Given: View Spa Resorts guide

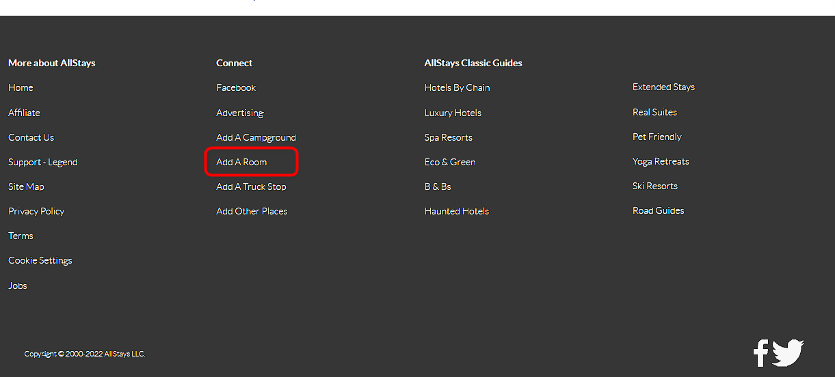Looking at the screenshot, I should (449, 137).
